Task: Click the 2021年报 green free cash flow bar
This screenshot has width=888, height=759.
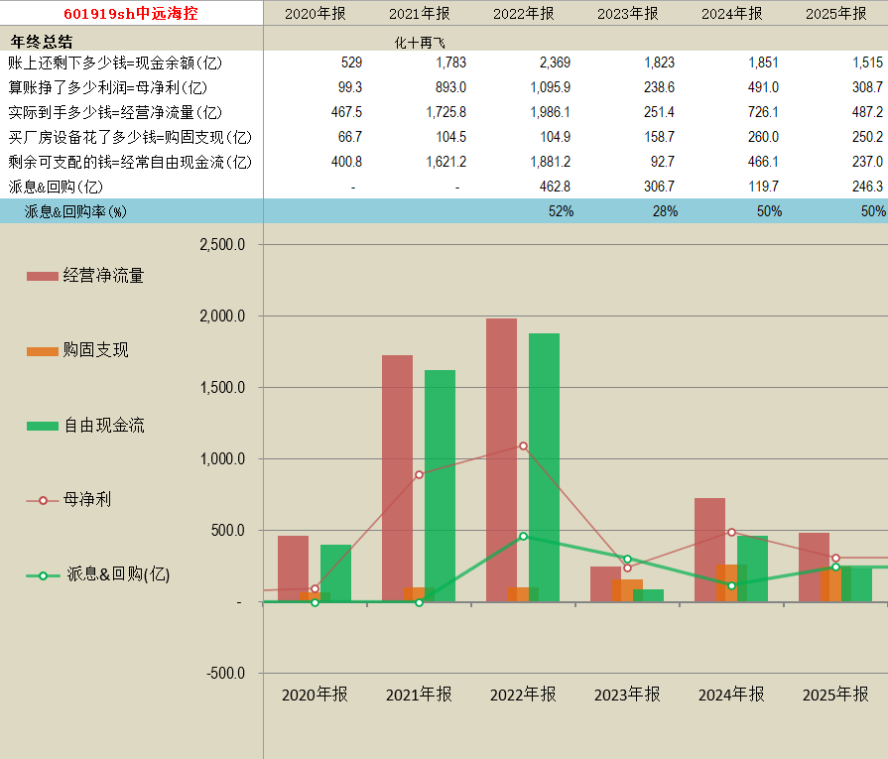Action: click(x=441, y=485)
